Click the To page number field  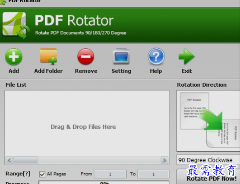(153, 174)
